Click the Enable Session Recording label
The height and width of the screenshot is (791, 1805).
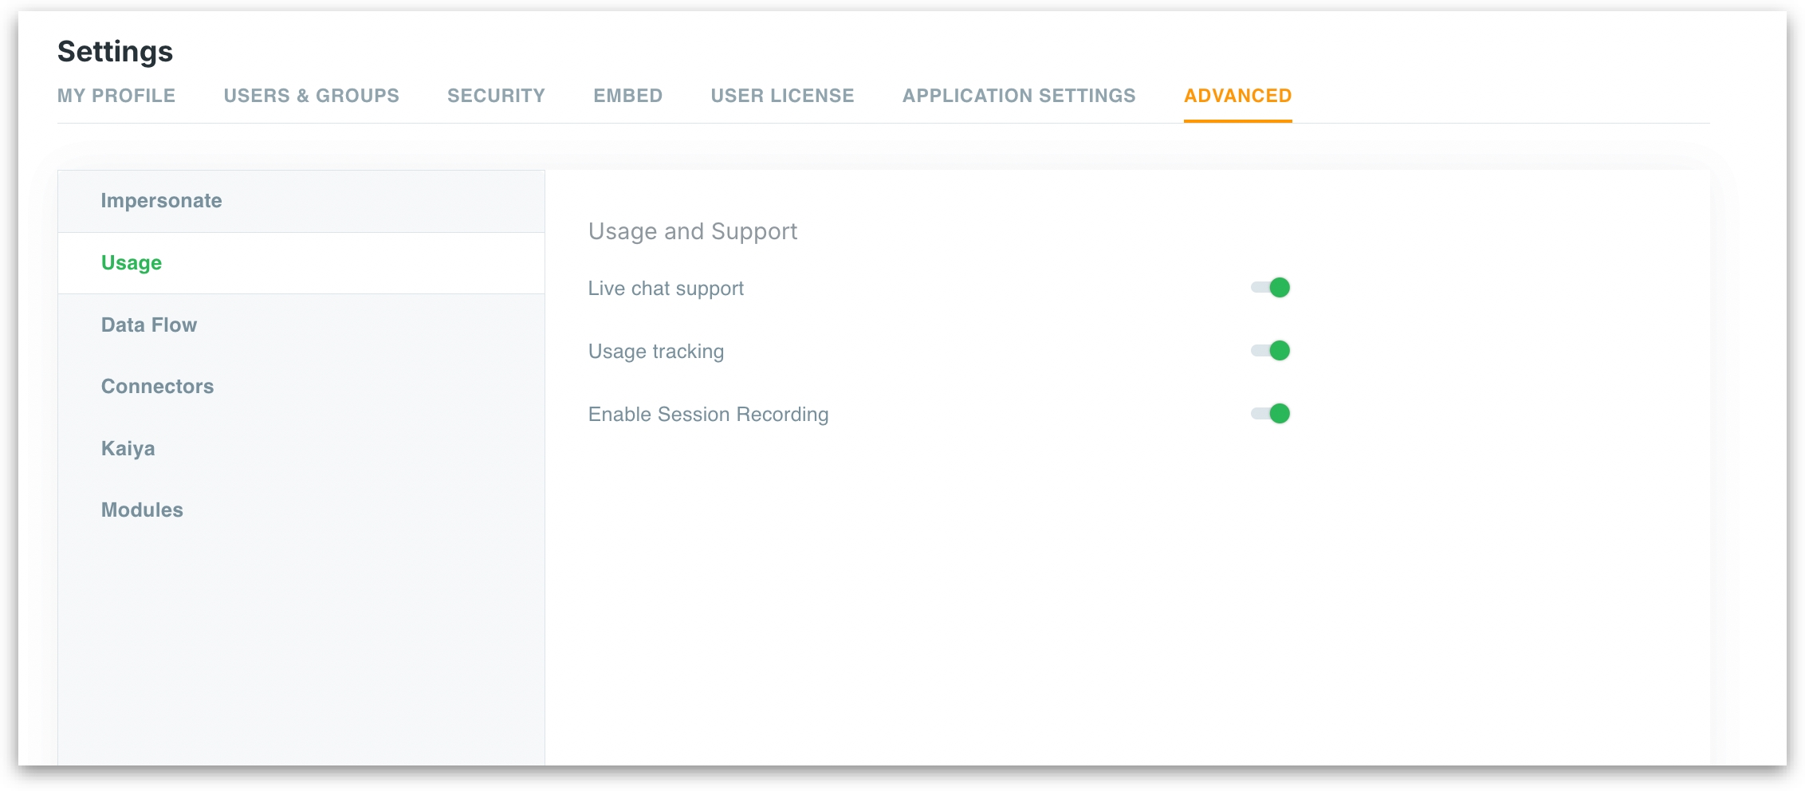point(708,415)
